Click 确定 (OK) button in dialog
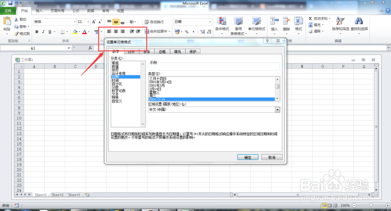Screen dimensions: 391x211 [248, 157]
